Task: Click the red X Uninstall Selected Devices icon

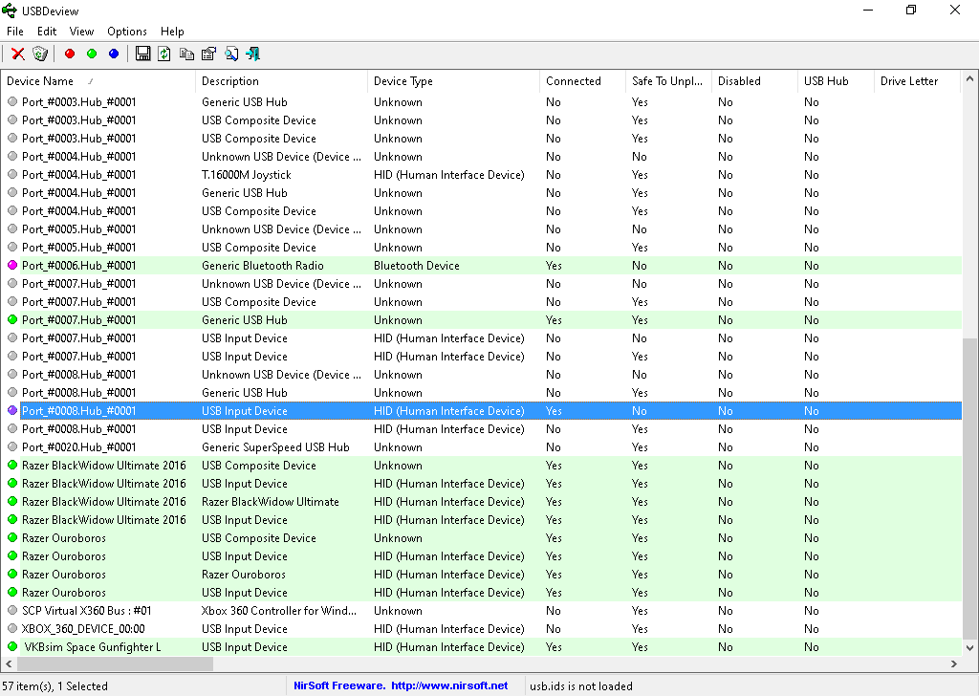Action: click(x=18, y=54)
